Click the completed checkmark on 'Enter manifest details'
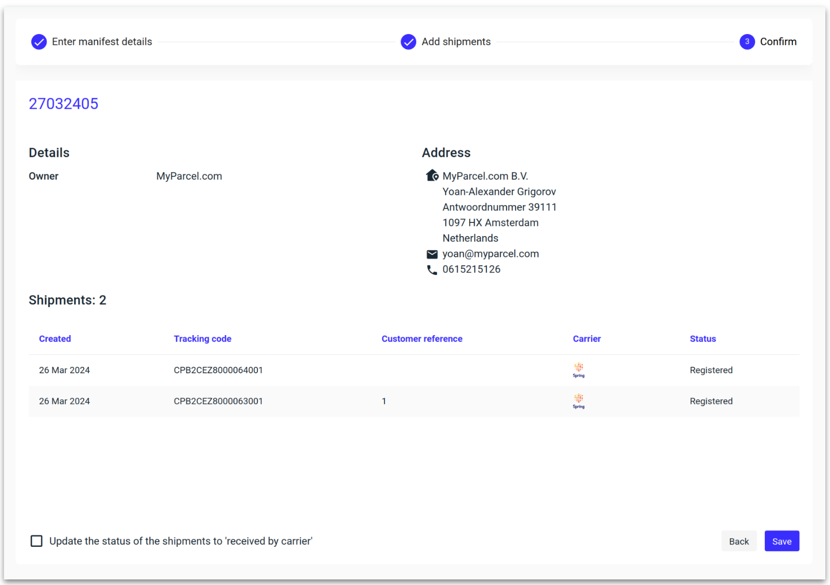 coord(39,41)
